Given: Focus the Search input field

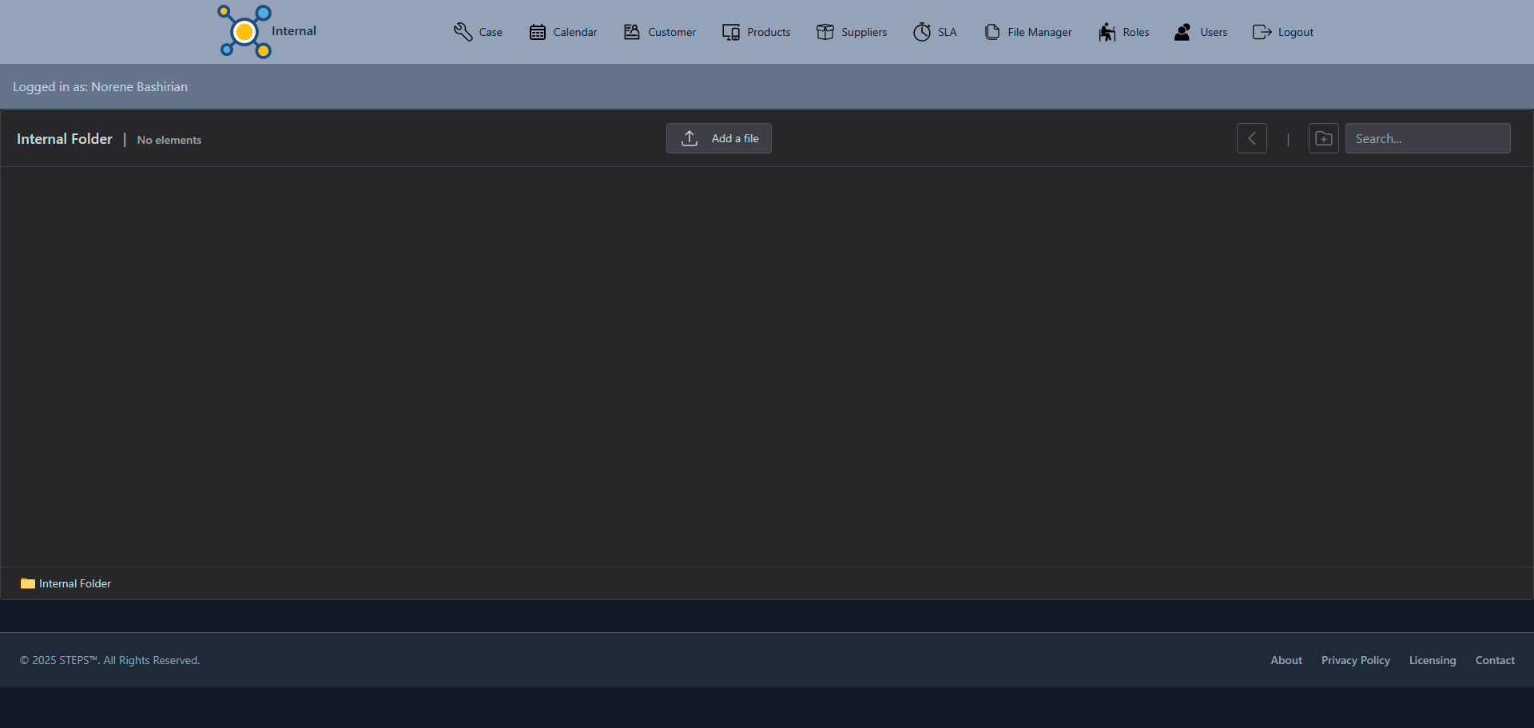Looking at the screenshot, I should 1428,138.
